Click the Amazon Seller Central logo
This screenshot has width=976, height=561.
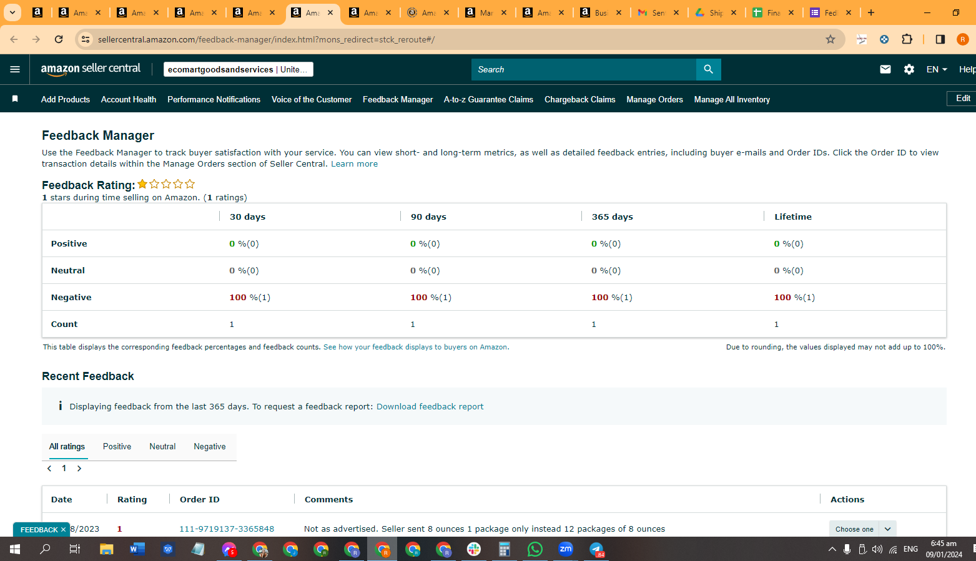pyautogui.click(x=91, y=69)
